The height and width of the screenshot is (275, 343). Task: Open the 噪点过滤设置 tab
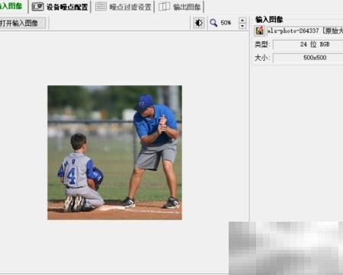coord(123,7)
